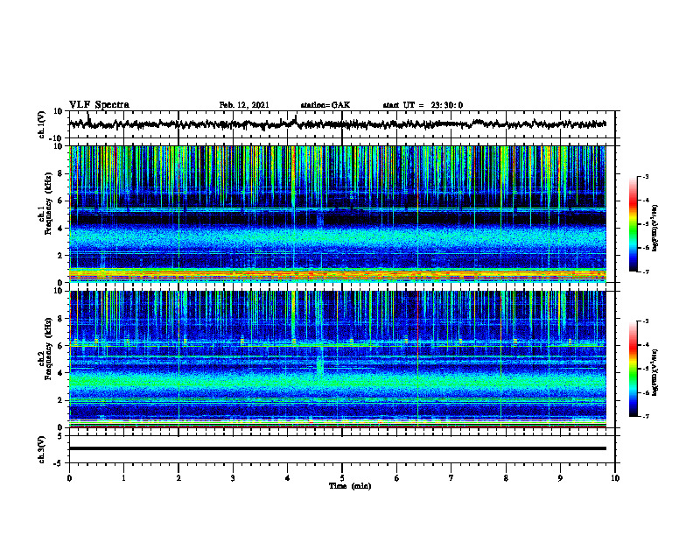Click the burst feature near 4.6 min in ch.2

[320, 363]
